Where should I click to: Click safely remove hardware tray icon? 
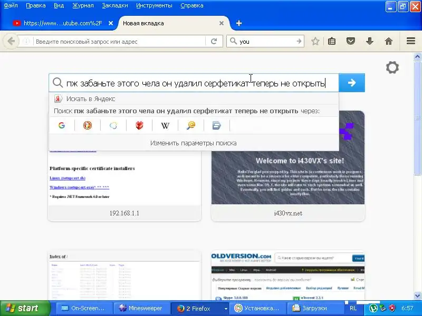pos(383,308)
